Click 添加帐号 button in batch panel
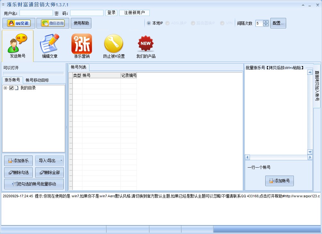Viewport: 322px width, 234px height. (279, 181)
